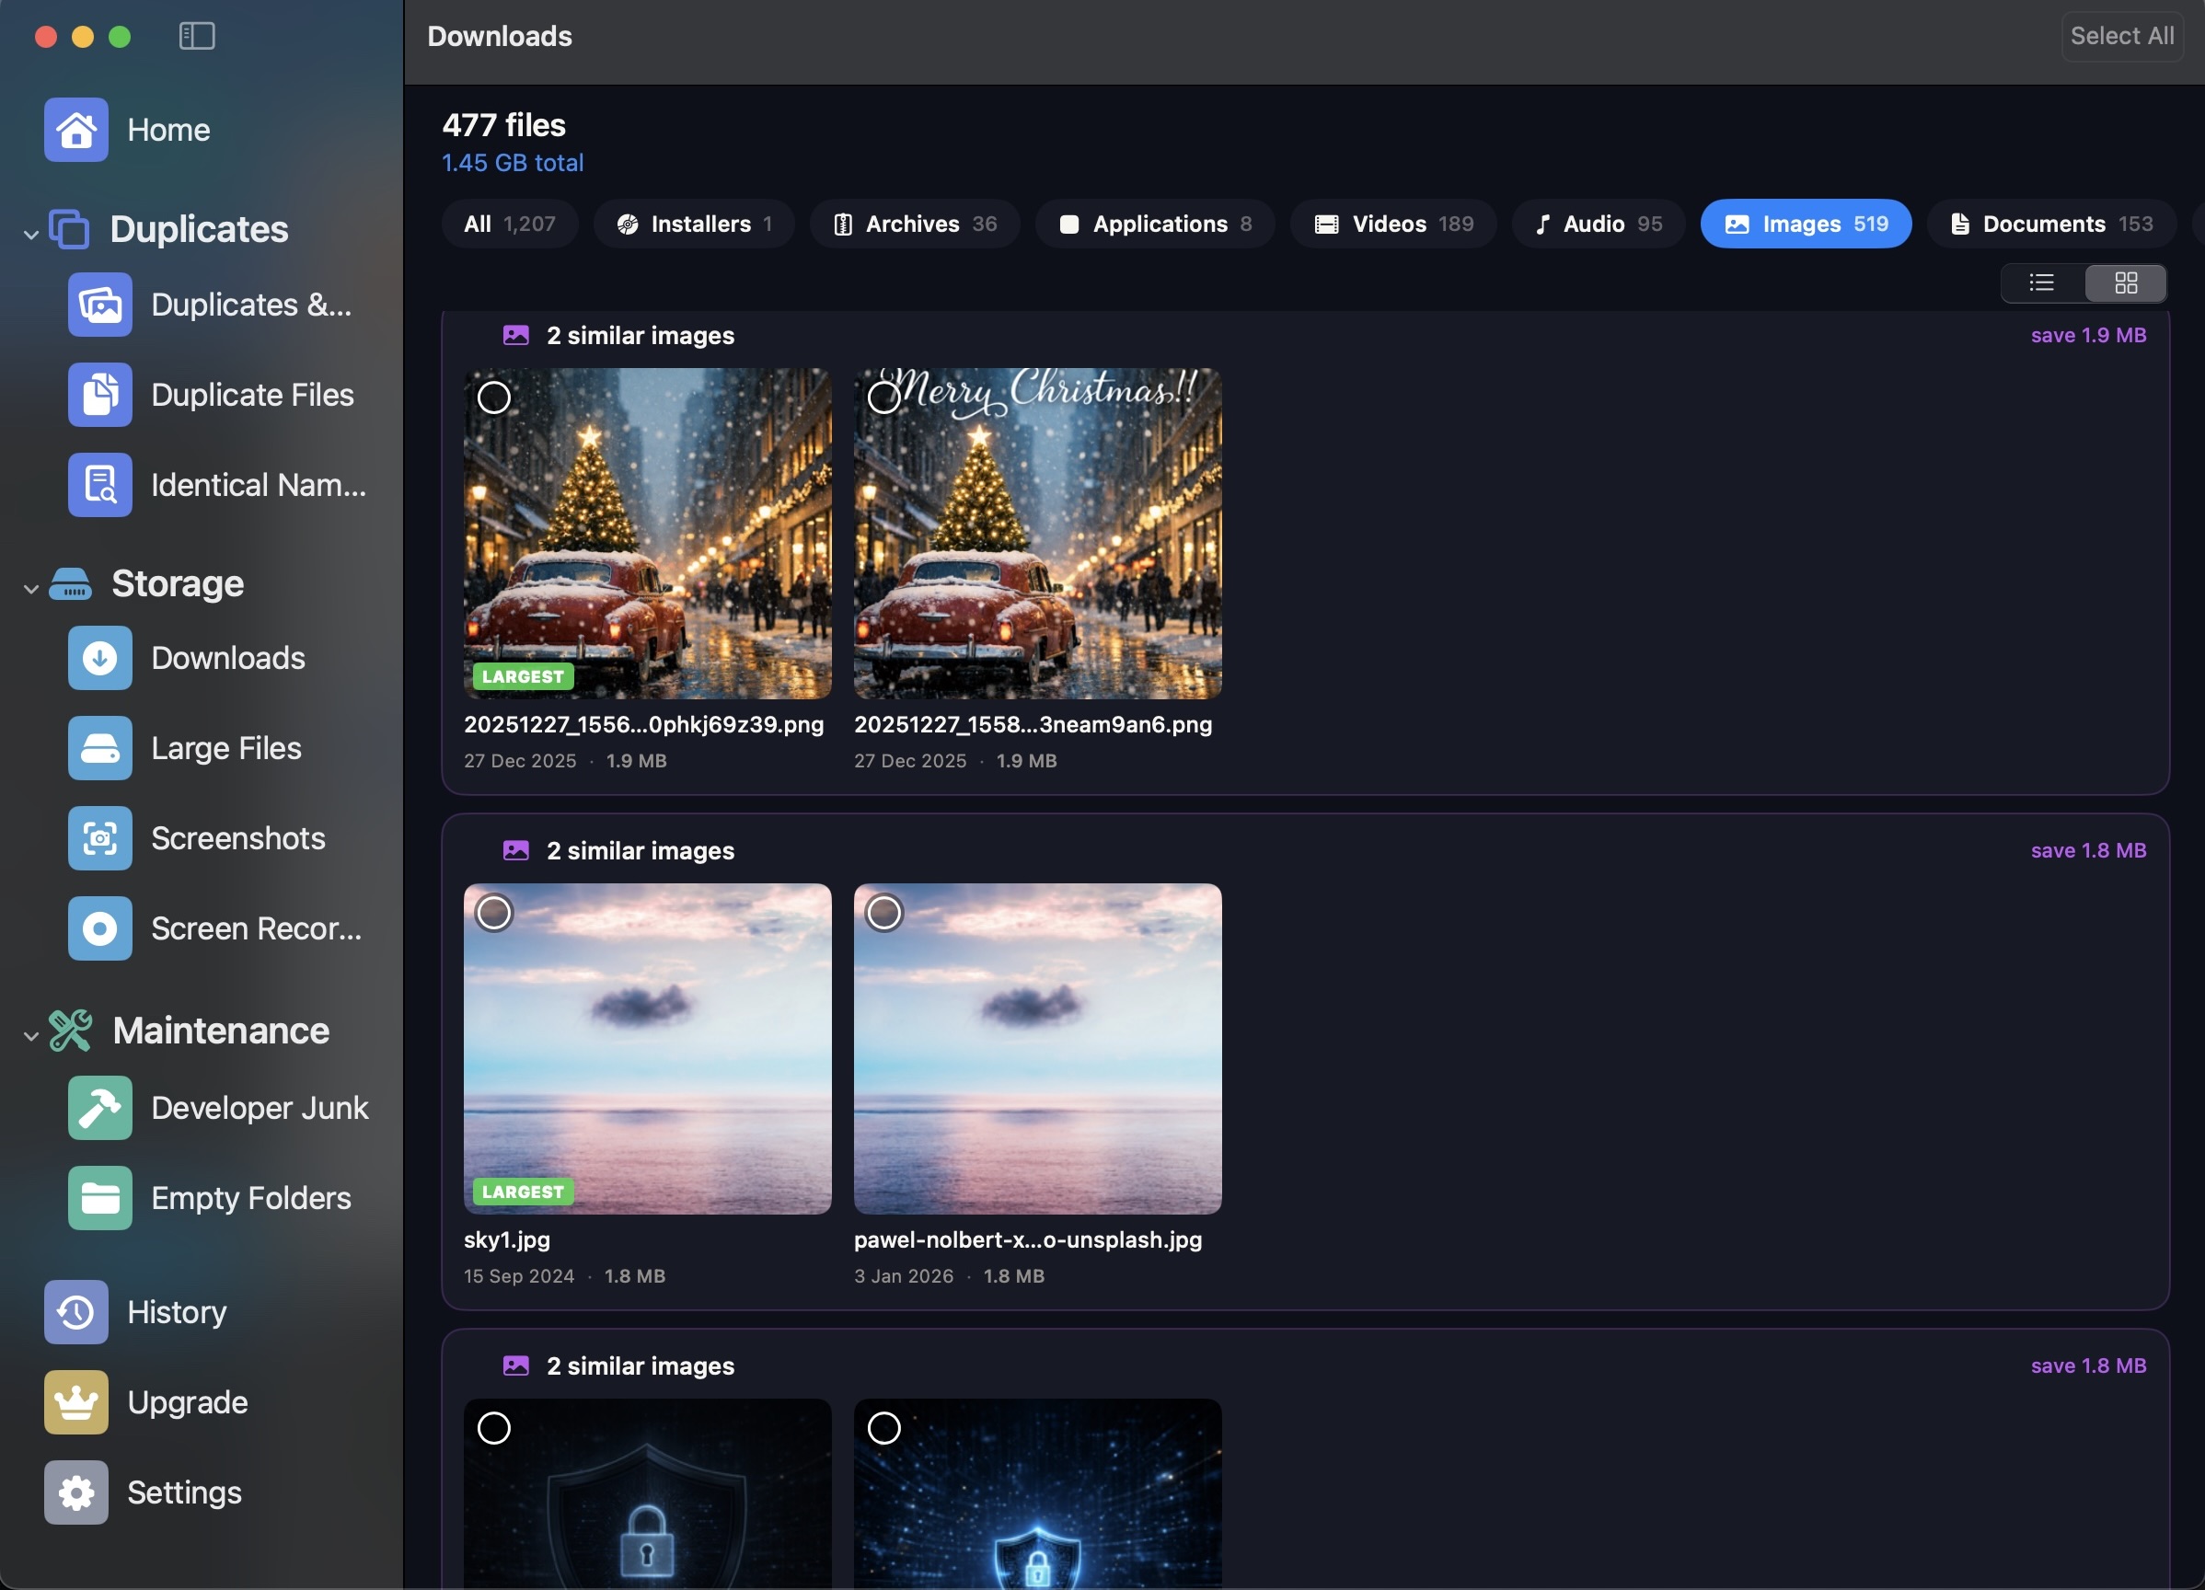The height and width of the screenshot is (1590, 2205).
Task: Open Duplicates & similar photos icon
Action: (100, 305)
